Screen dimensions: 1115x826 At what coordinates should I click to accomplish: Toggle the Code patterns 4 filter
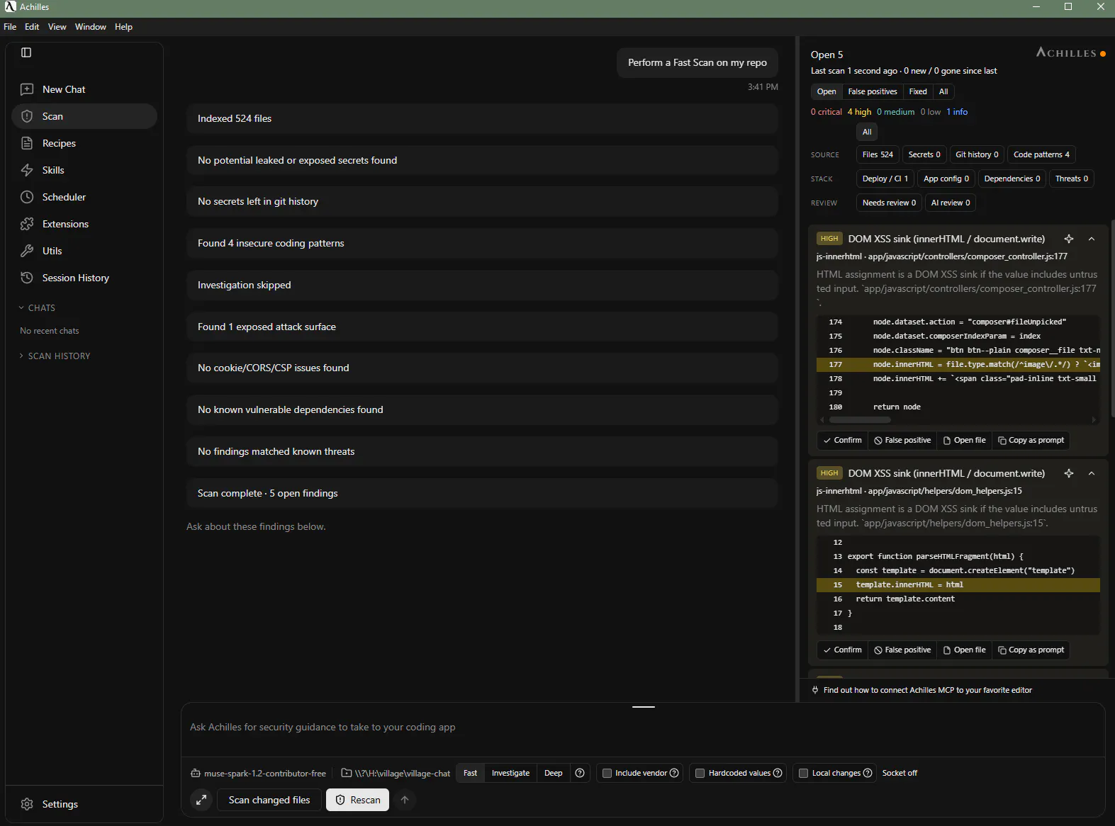pyautogui.click(x=1041, y=154)
